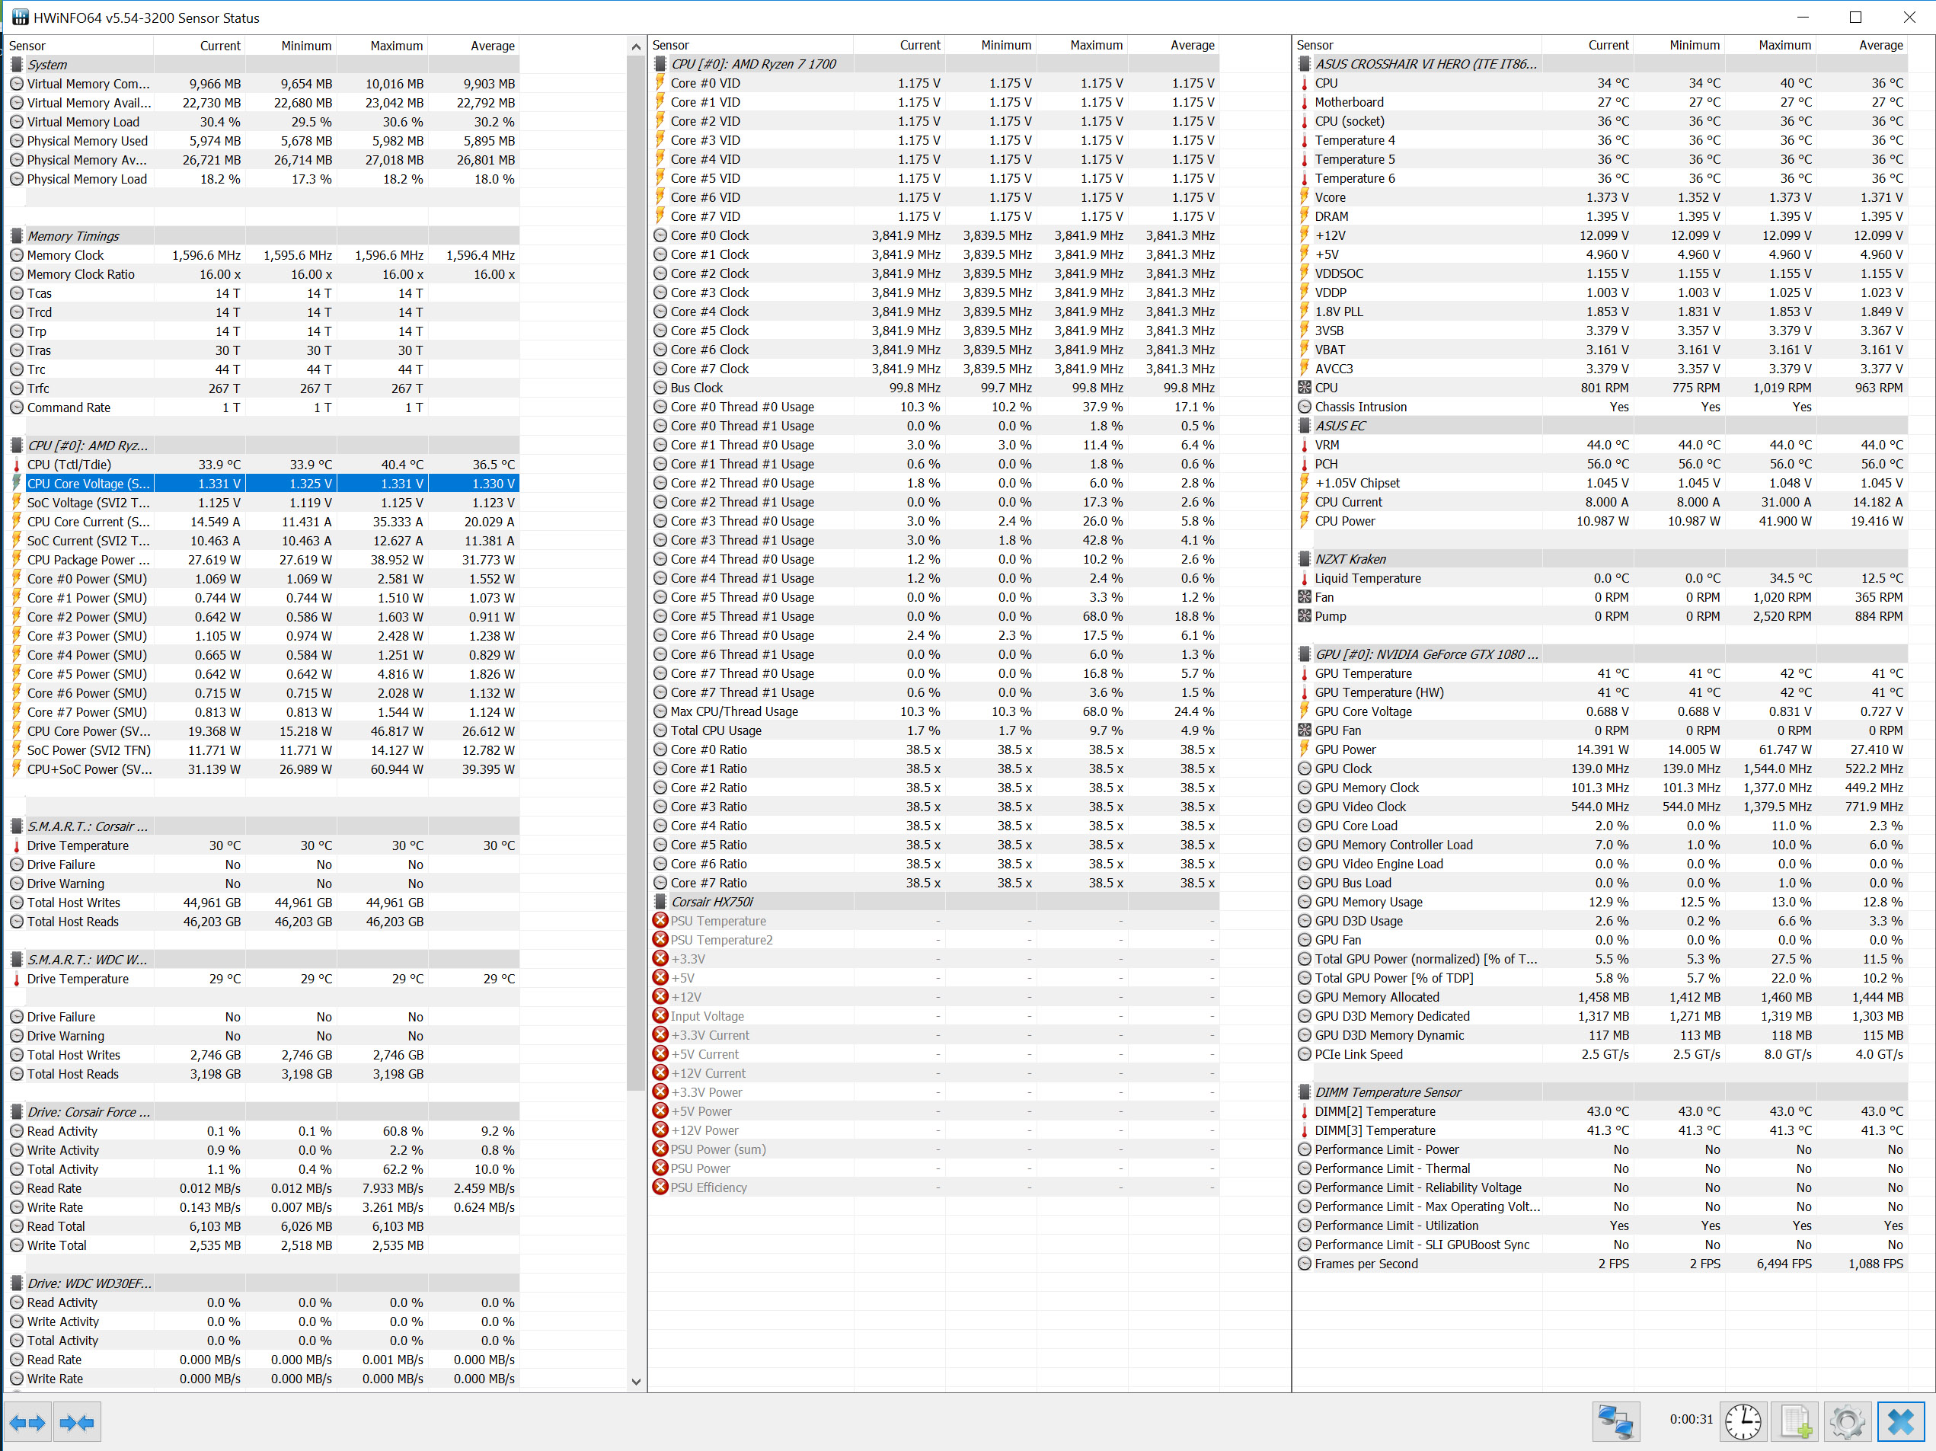The image size is (1936, 1451).
Task: Click the clock reset timer button
Action: [1743, 1421]
